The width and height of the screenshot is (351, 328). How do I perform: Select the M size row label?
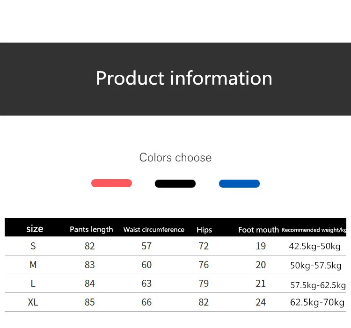[33, 265]
